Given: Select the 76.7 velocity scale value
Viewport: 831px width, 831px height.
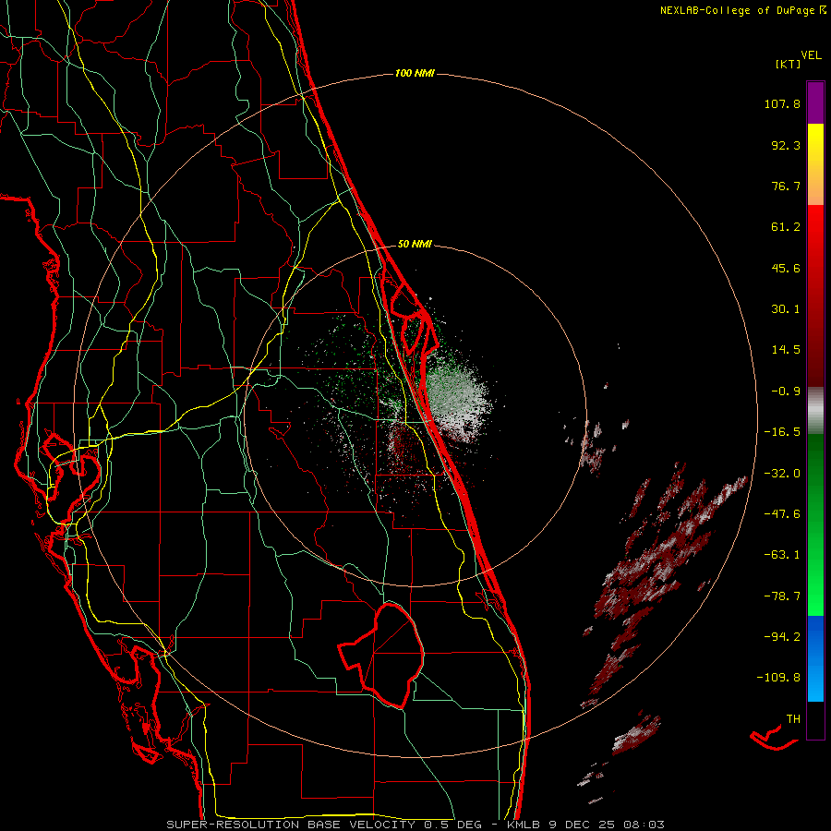Looking at the screenshot, I should click(x=786, y=186).
